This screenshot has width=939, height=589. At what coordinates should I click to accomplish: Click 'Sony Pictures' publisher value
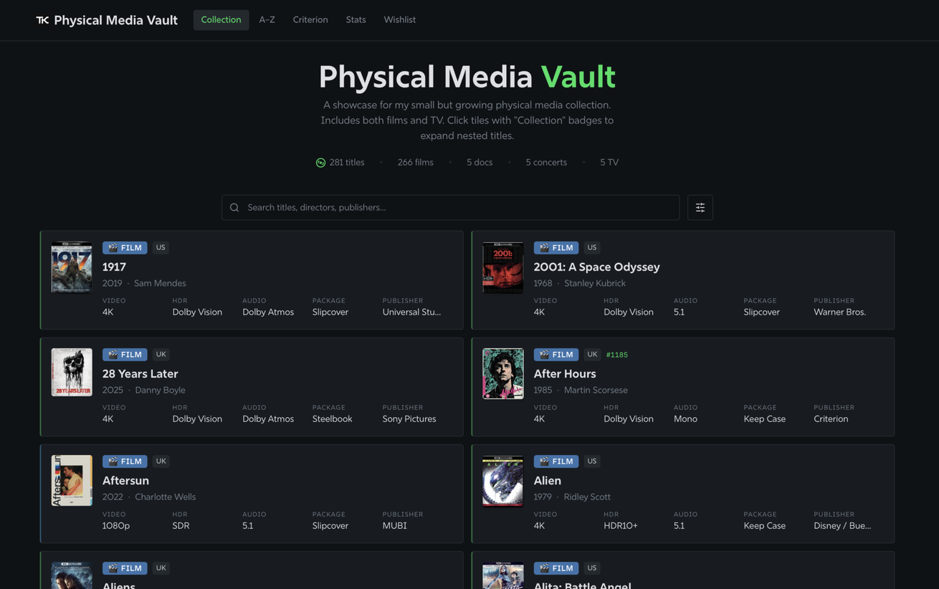click(x=409, y=419)
